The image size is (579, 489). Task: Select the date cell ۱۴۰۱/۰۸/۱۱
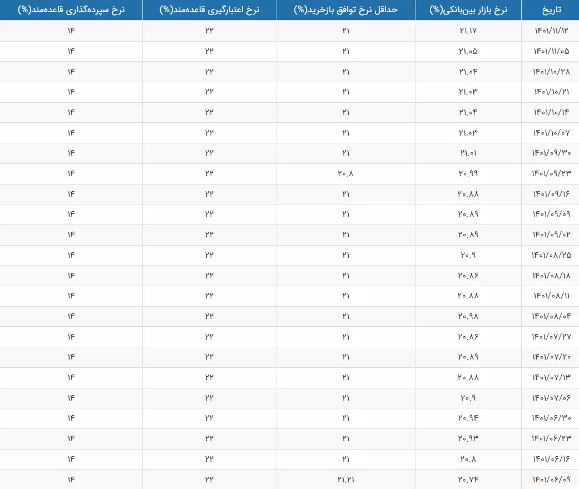(551, 296)
